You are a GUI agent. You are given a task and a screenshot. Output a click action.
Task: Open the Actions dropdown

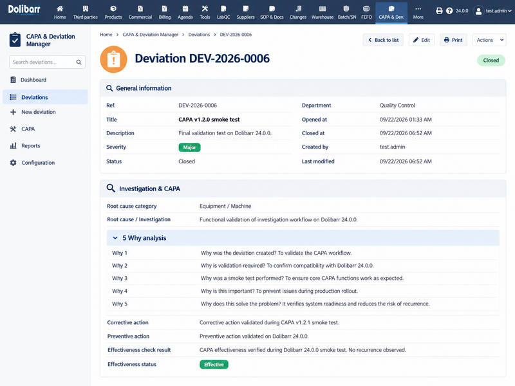tap(489, 40)
